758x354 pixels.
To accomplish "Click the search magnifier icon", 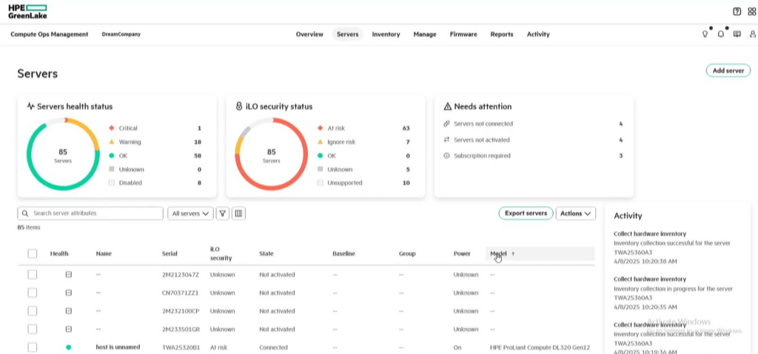I will pyautogui.click(x=24, y=214).
